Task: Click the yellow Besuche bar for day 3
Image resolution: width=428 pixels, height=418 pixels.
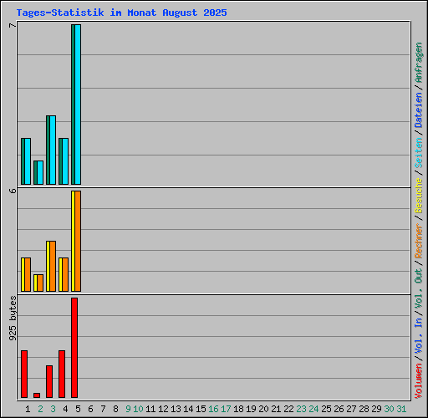Action: [x=48, y=267]
